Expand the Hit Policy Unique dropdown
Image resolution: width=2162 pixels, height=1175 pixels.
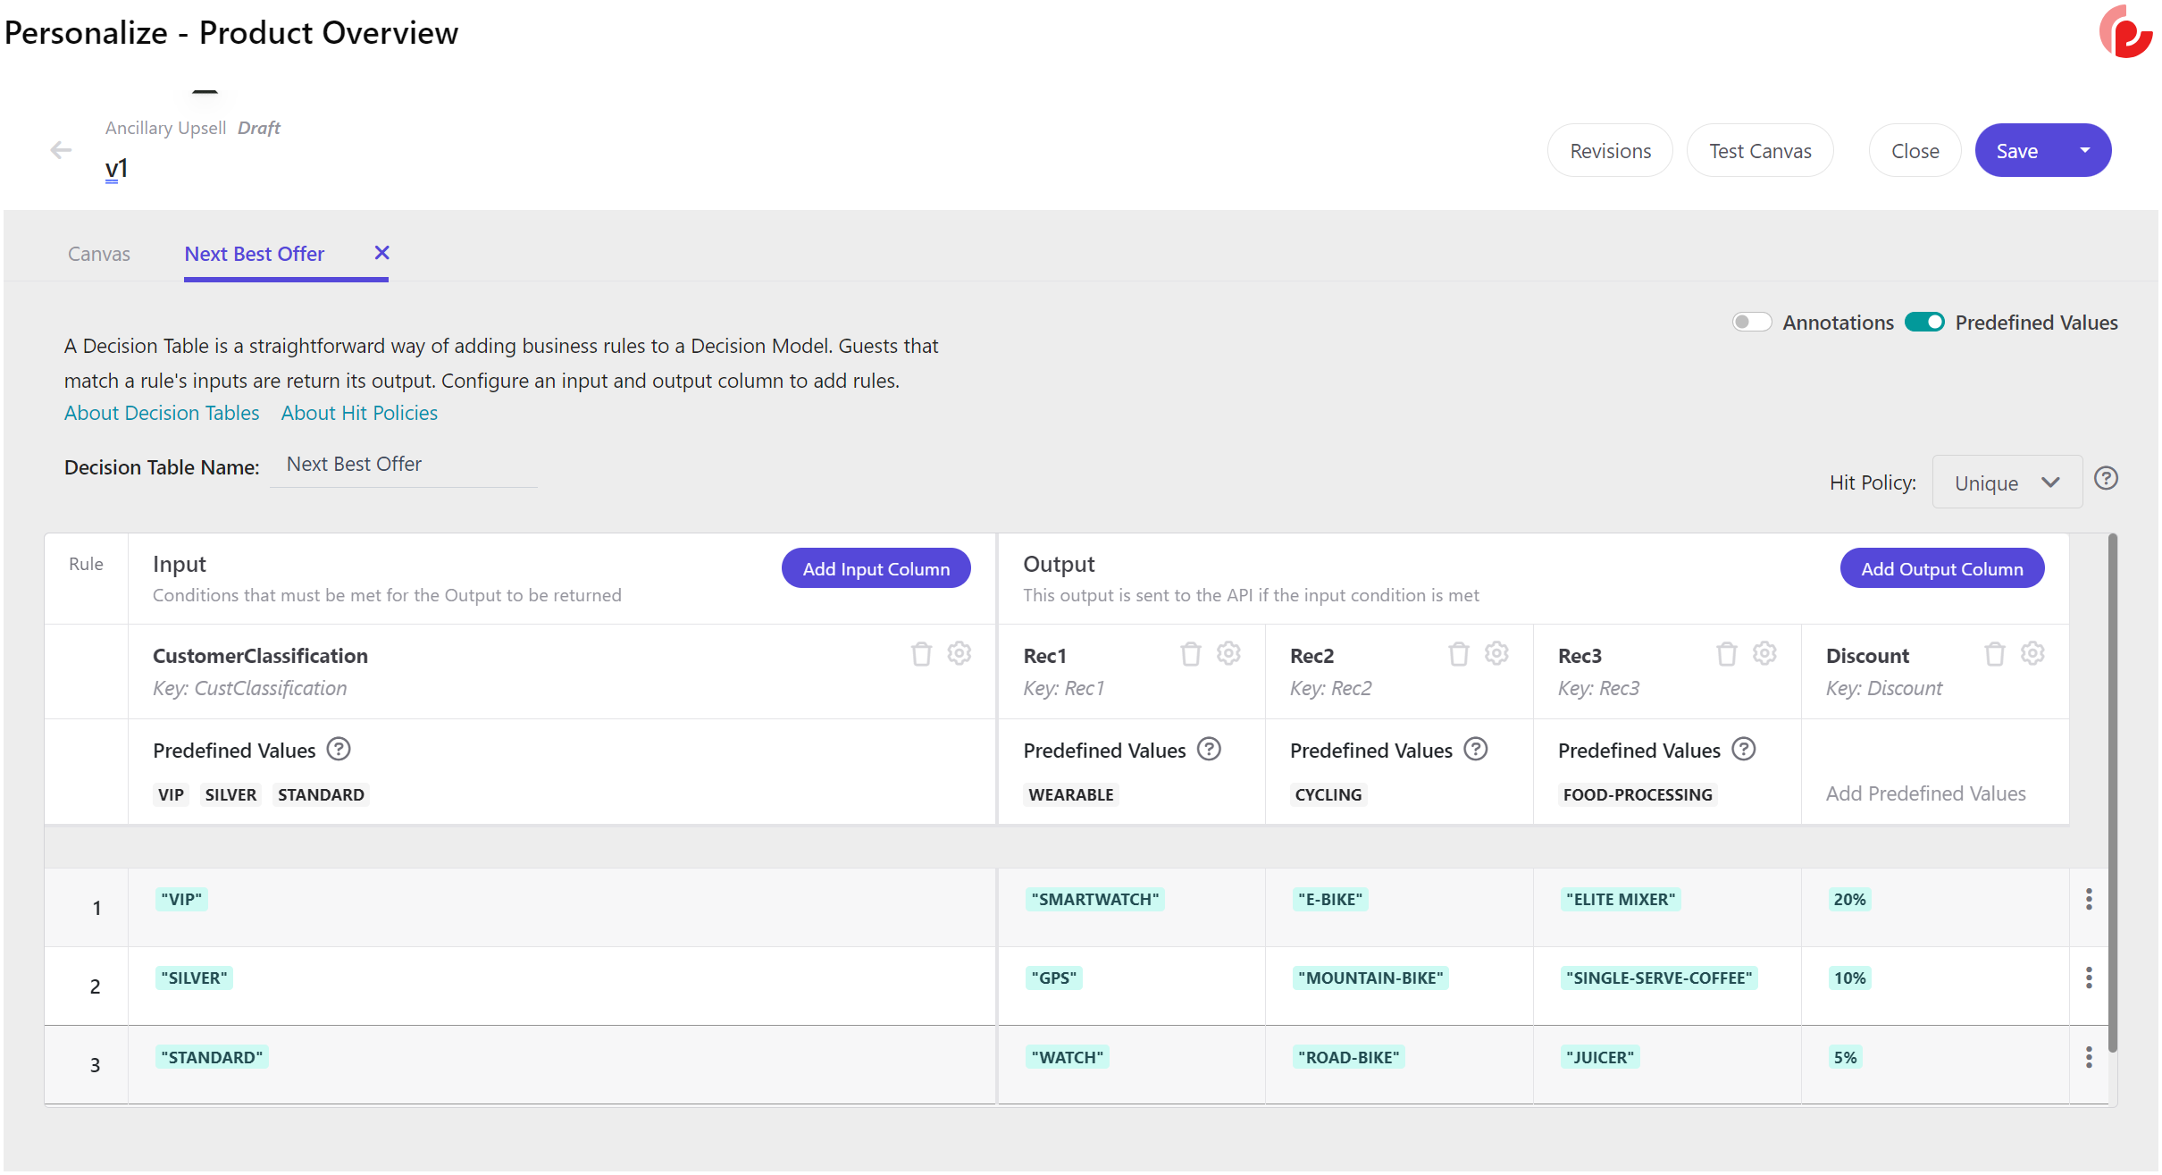[x=2007, y=483]
